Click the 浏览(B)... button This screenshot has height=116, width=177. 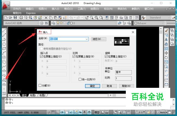tap(99, 39)
